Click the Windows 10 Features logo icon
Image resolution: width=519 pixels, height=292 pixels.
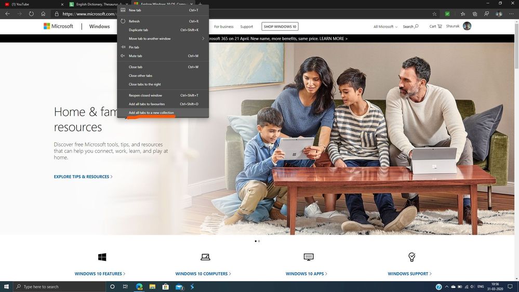102,257
